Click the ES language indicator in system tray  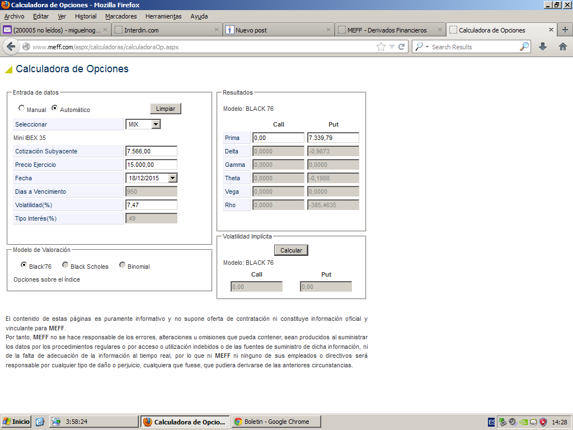pyautogui.click(x=491, y=422)
